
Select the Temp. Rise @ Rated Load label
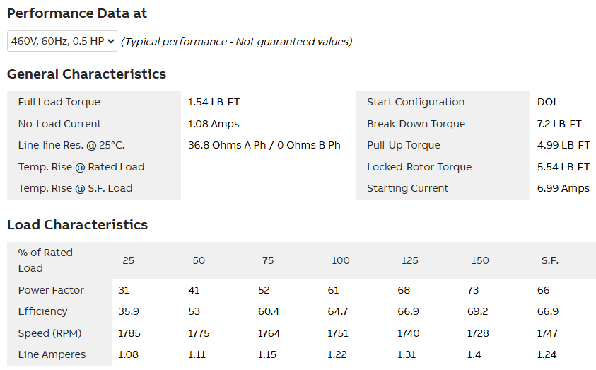click(81, 167)
